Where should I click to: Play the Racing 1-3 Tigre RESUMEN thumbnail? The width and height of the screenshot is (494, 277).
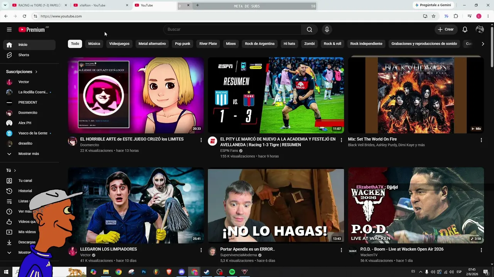coord(276,95)
